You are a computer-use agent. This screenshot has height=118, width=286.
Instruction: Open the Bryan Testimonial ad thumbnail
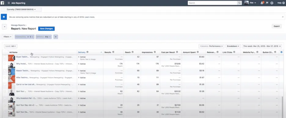(12, 58)
